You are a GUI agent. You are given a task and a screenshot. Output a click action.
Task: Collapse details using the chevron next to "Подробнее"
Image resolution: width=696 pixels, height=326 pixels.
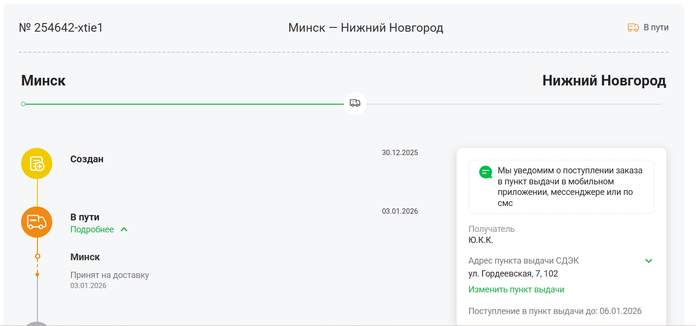click(x=124, y=229)
